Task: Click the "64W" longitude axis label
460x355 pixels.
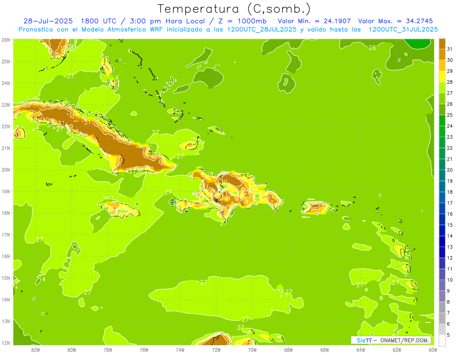Action: point(361,350)
